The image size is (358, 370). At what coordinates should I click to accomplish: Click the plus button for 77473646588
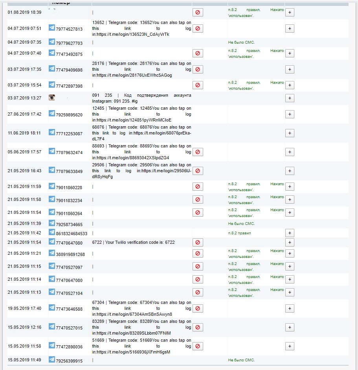290,308
